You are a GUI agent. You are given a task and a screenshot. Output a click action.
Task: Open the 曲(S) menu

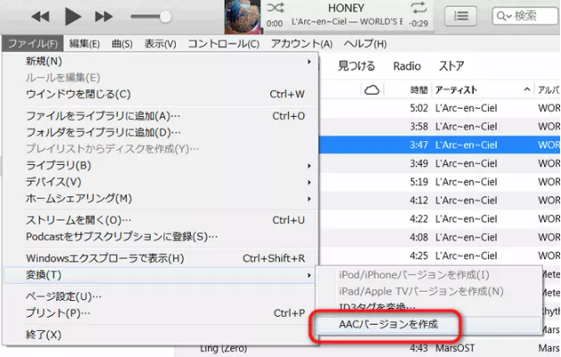[122, 44]
